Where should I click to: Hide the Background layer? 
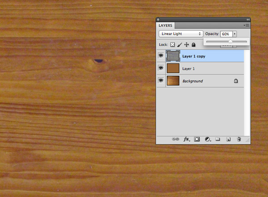click(160, 81)
